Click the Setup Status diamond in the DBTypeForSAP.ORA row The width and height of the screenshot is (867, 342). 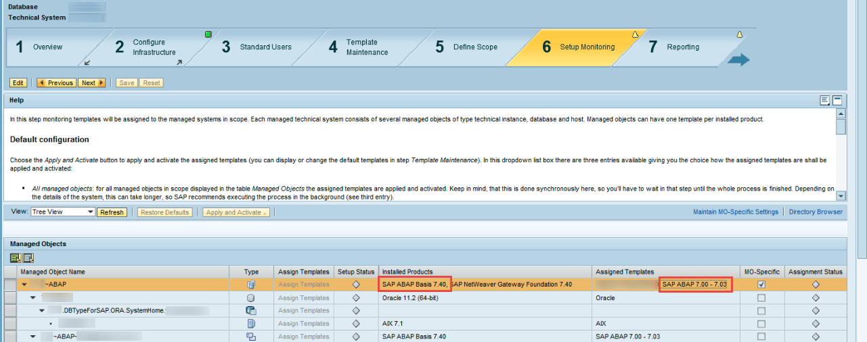pyautogui.click(x=356, y=310)
